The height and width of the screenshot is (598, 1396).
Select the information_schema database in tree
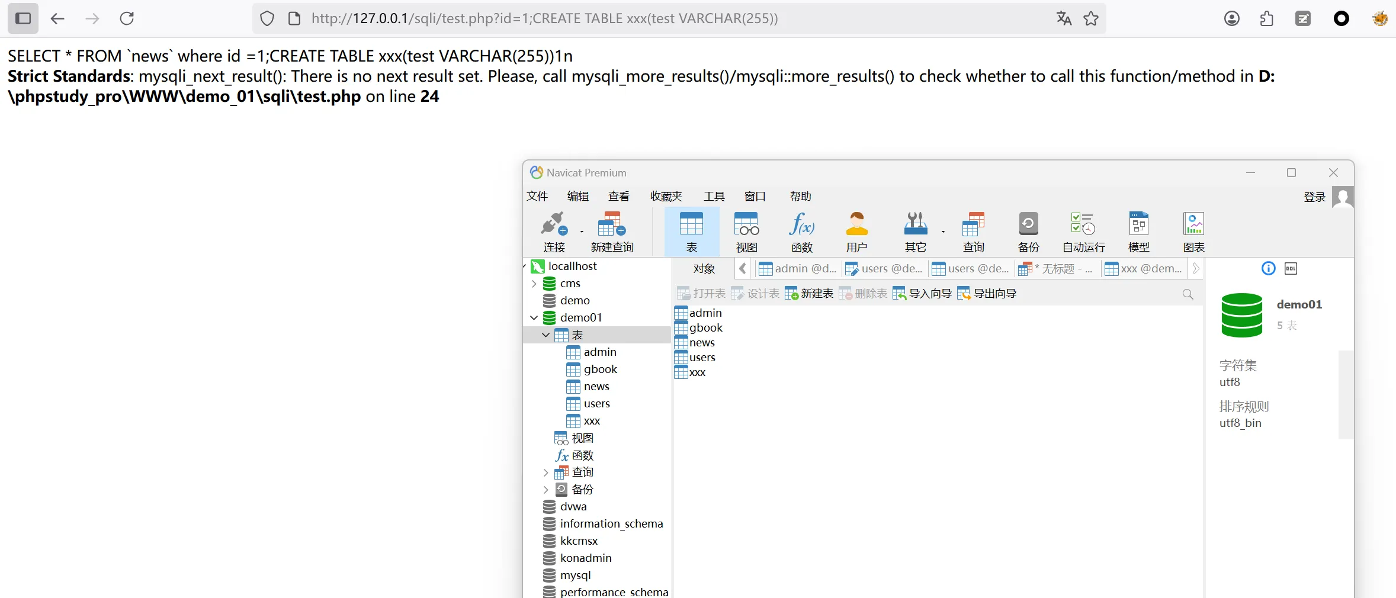(611, 524)
